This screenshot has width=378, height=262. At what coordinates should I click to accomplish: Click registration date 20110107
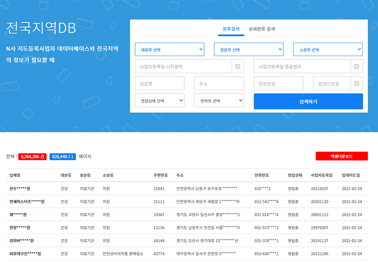pos(319,189)
